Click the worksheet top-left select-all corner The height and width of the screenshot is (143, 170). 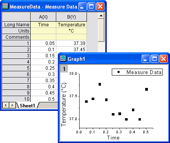(16, 17)
